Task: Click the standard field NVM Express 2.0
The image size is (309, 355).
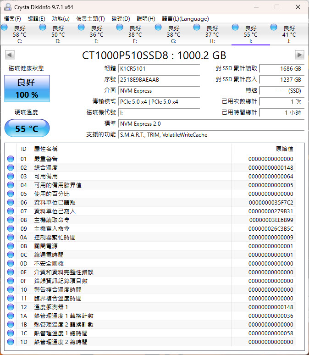Action: point(211,124)
